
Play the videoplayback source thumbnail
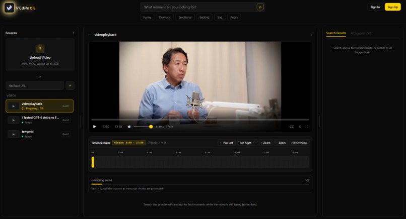click(14, 106)
